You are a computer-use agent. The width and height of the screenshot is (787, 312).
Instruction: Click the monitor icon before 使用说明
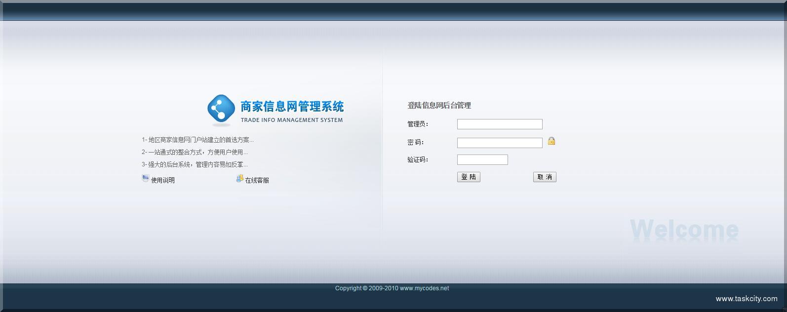[x=145, y=179]
